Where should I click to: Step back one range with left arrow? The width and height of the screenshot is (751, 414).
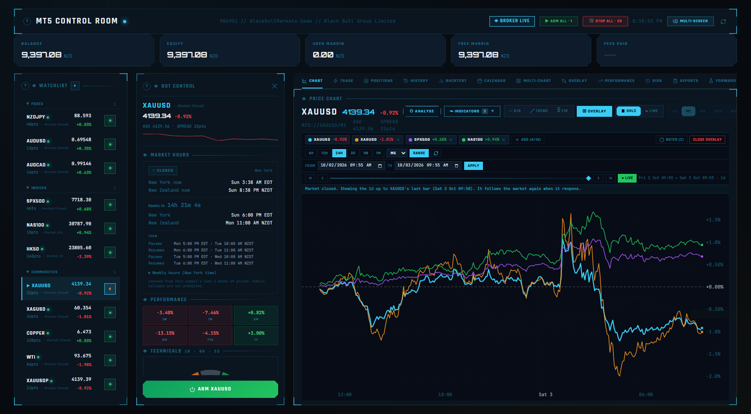[323, 178]
